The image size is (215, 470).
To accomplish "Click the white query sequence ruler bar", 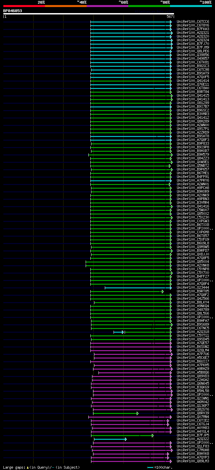I will tap(88, 14).
